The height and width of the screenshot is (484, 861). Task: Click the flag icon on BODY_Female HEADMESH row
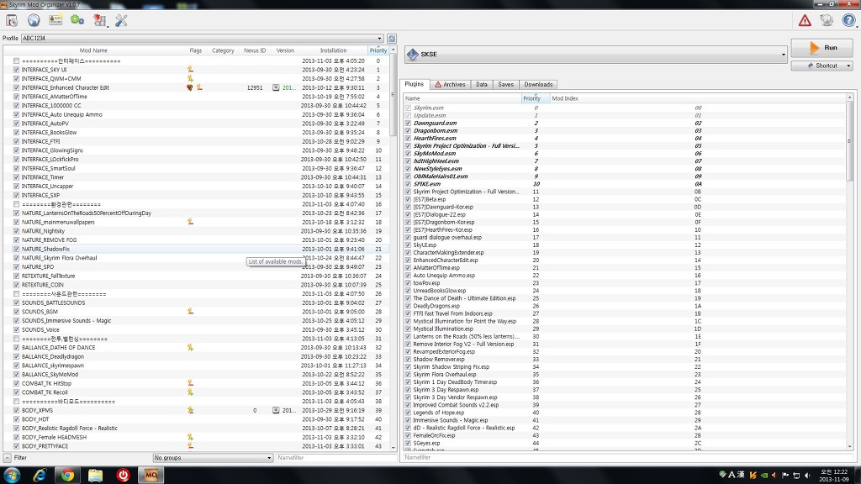pos(190,437)
